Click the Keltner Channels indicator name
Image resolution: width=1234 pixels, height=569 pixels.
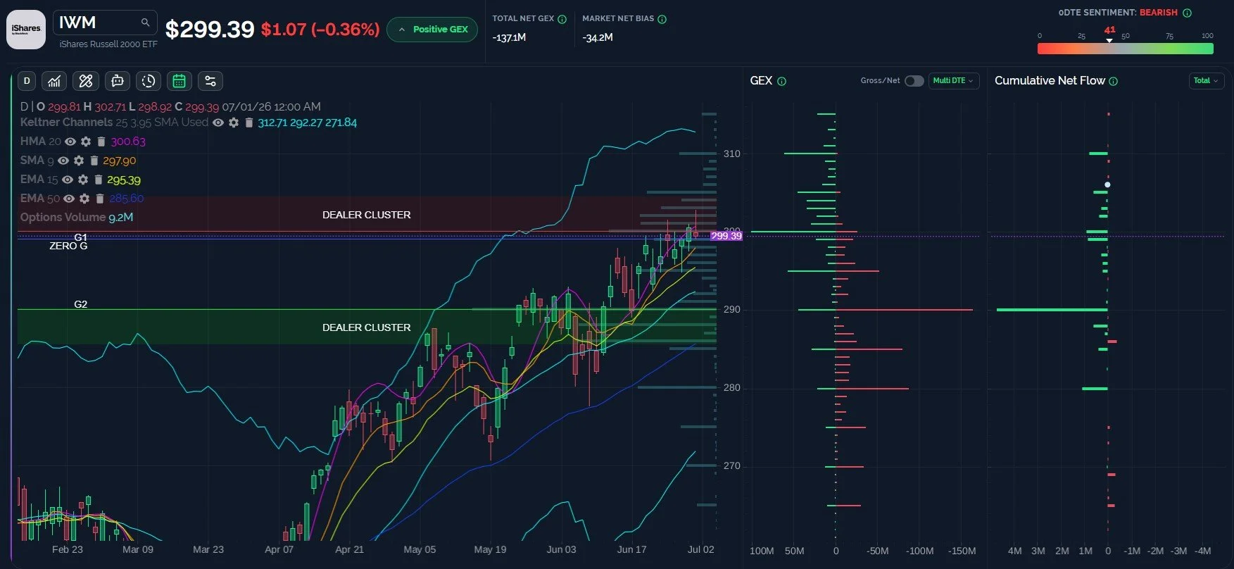(x=66, y=123)
